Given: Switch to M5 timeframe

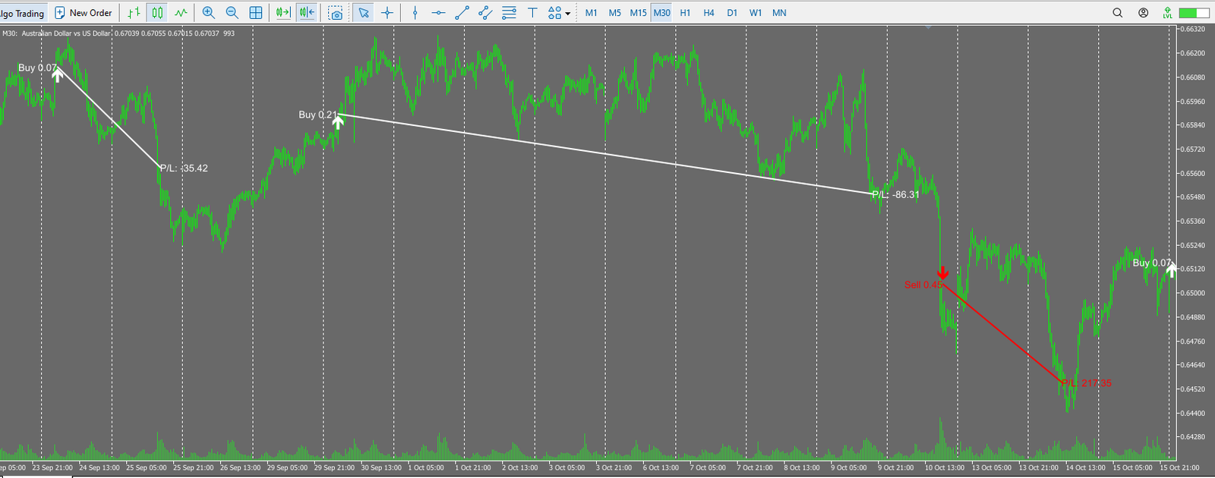Looking at the screenshot, I should pos(615,13).
